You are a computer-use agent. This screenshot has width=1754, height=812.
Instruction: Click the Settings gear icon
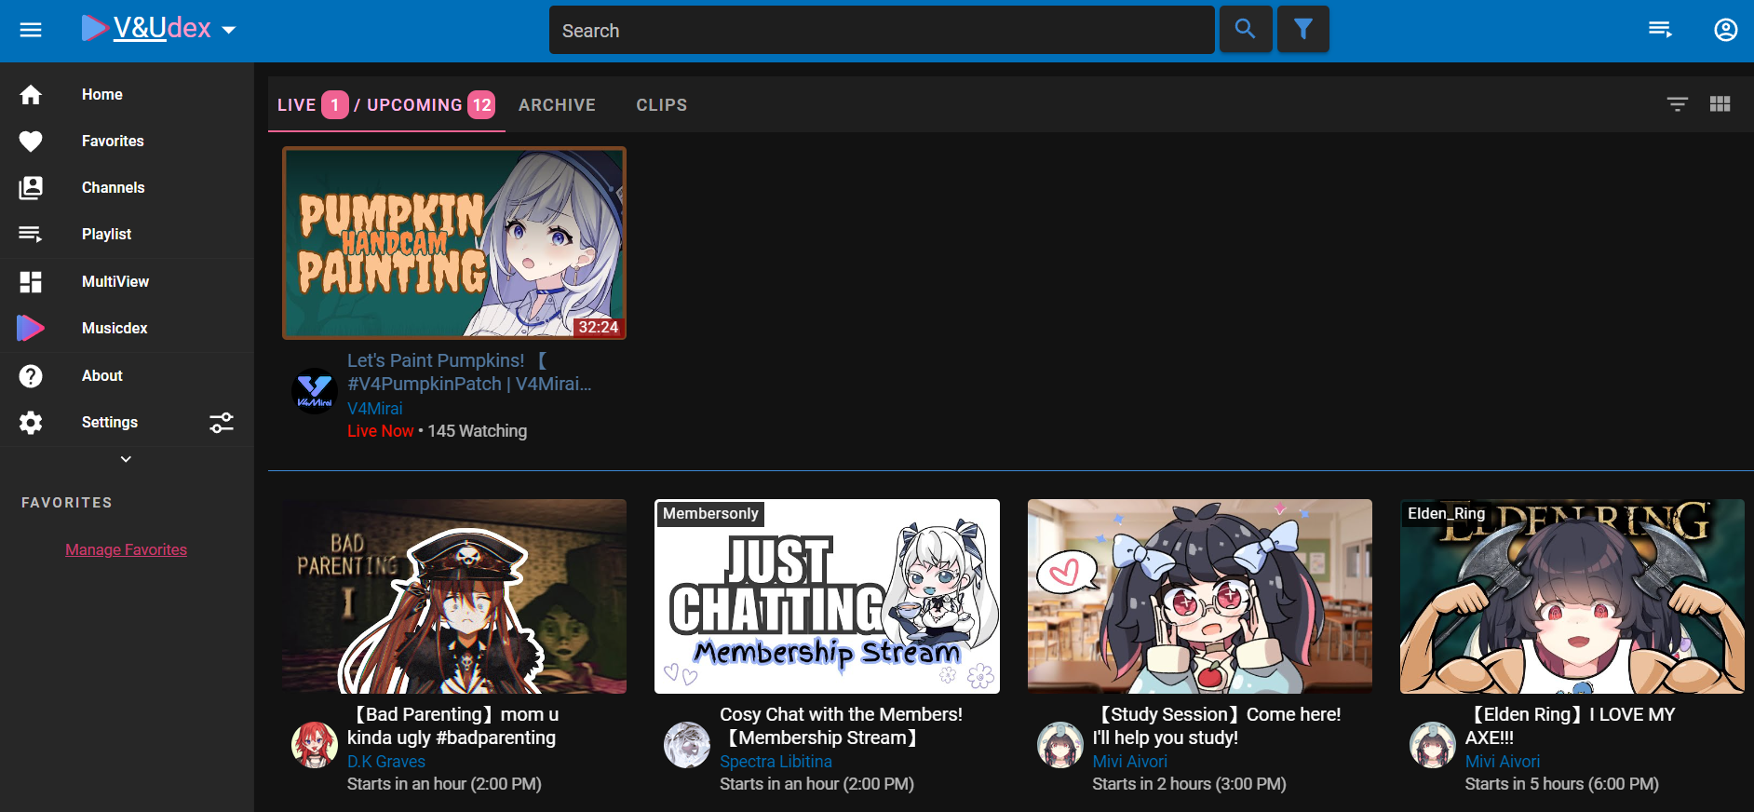(31, 423)
